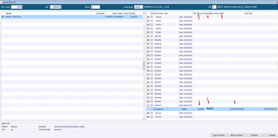This screenshot has height=138, width=278.
Task: Click the EMPRESA ATUAL LTDA label
Action: click(x=156, y=7)
